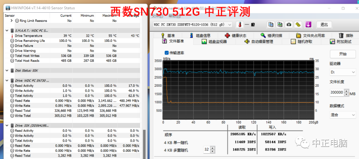
Task: Open the 驱动器 D: drive dropdown
Action: 343,72
